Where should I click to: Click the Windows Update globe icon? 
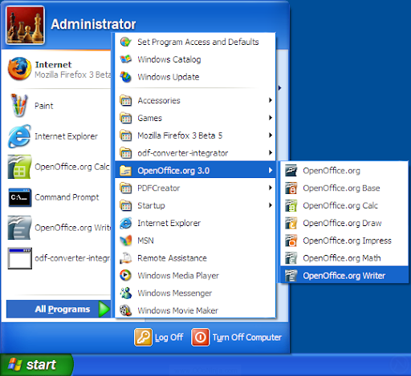[126, 77]
